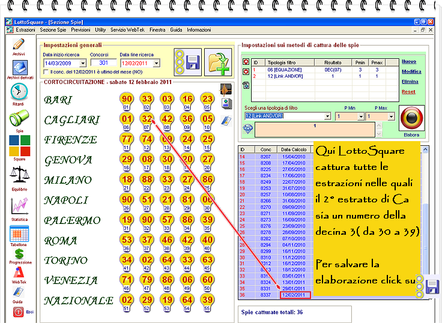The image size is (442, 323).
Task: Open the Utility menu
Action: pos(100,30)
